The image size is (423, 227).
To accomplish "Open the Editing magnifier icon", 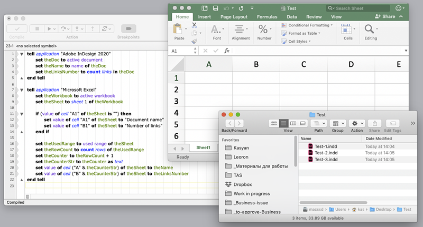I will pos(369,29).
